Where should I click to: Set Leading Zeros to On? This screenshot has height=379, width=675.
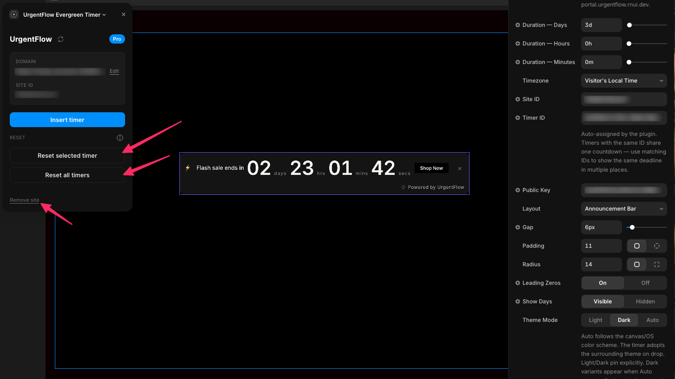[603, 283]
